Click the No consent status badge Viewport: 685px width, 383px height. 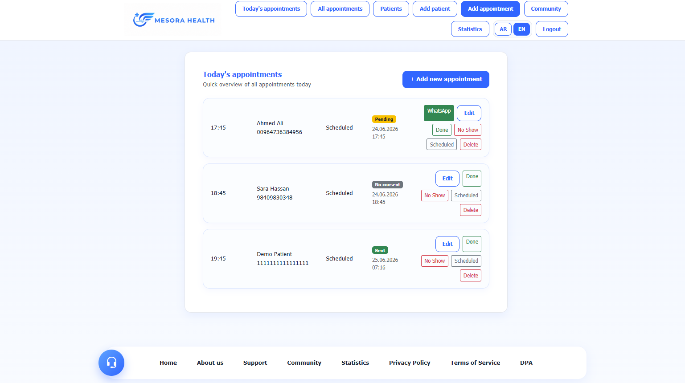pos(387,185)
